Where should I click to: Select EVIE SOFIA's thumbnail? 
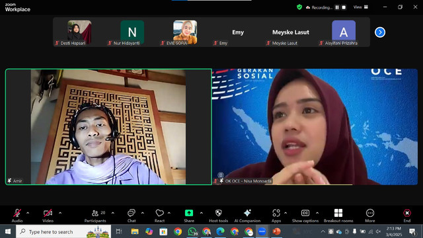[x=185, y=32]
